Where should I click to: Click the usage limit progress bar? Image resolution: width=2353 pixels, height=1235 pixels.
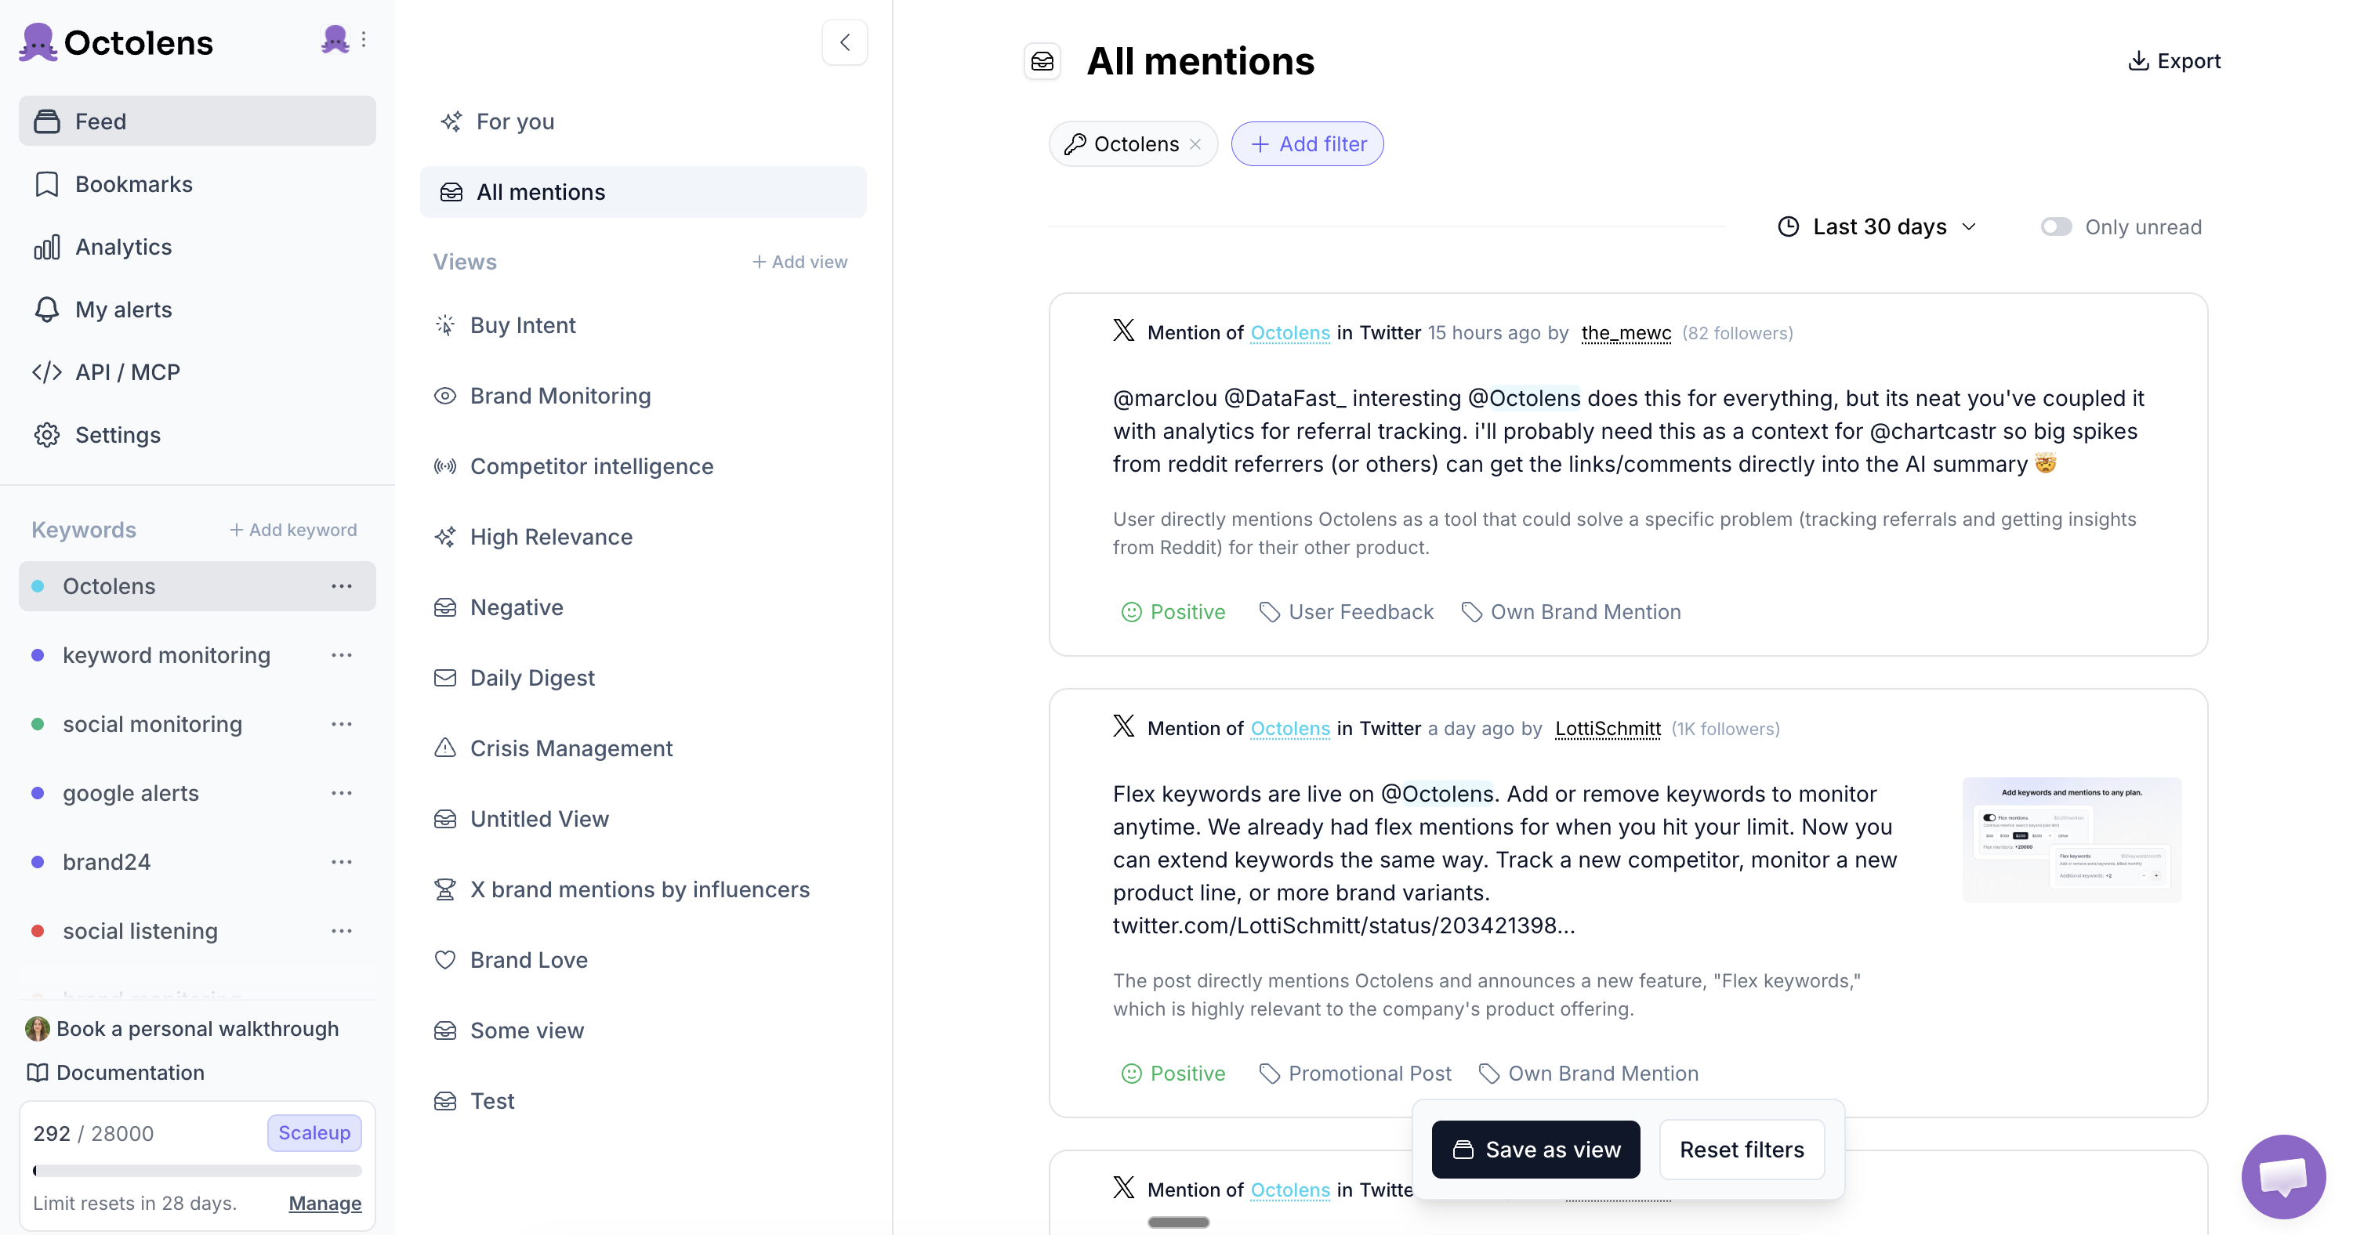pos(198,1170)
